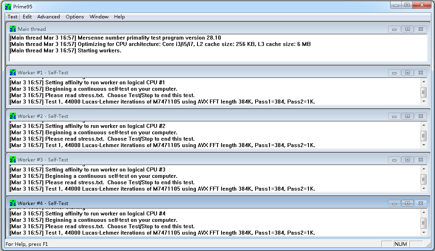Screen dimensions: 435x251
Task: Minimize the Prime95 main window
Action: [x=396, y=5]
